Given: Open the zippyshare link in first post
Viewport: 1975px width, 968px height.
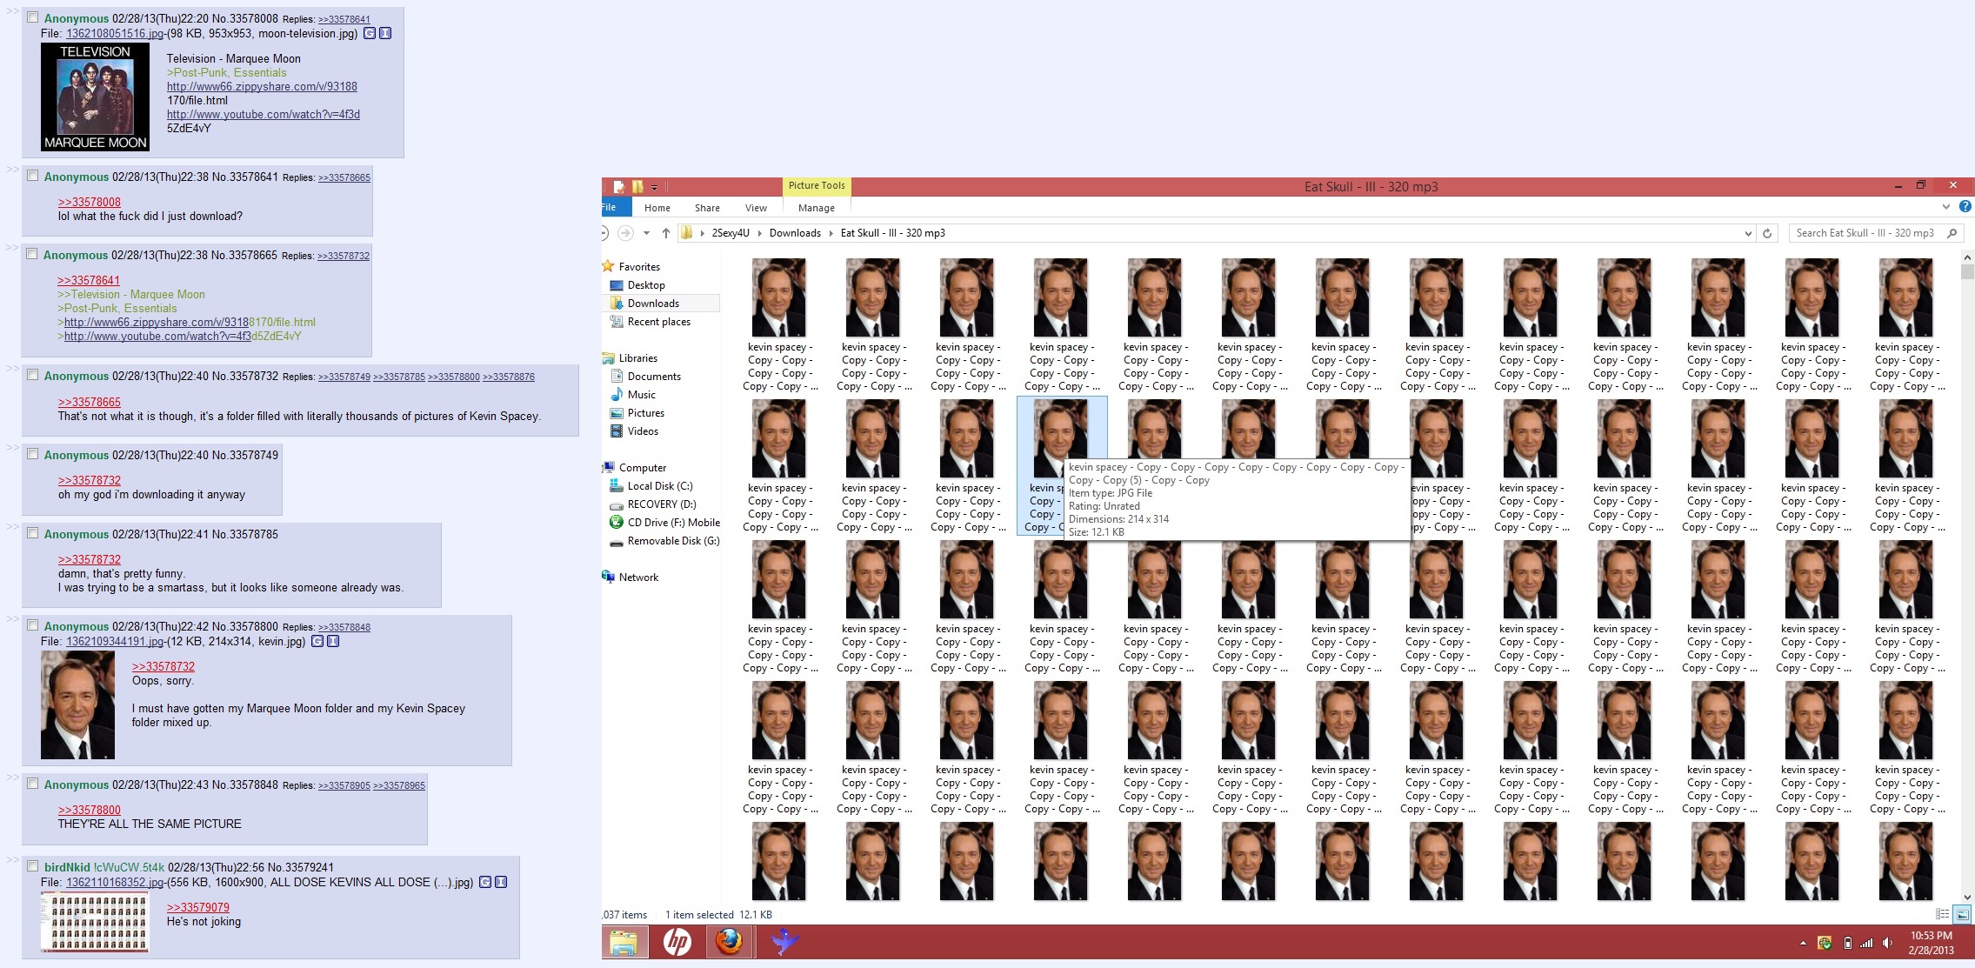Looking at the screenshot, I should pos(262,86).
